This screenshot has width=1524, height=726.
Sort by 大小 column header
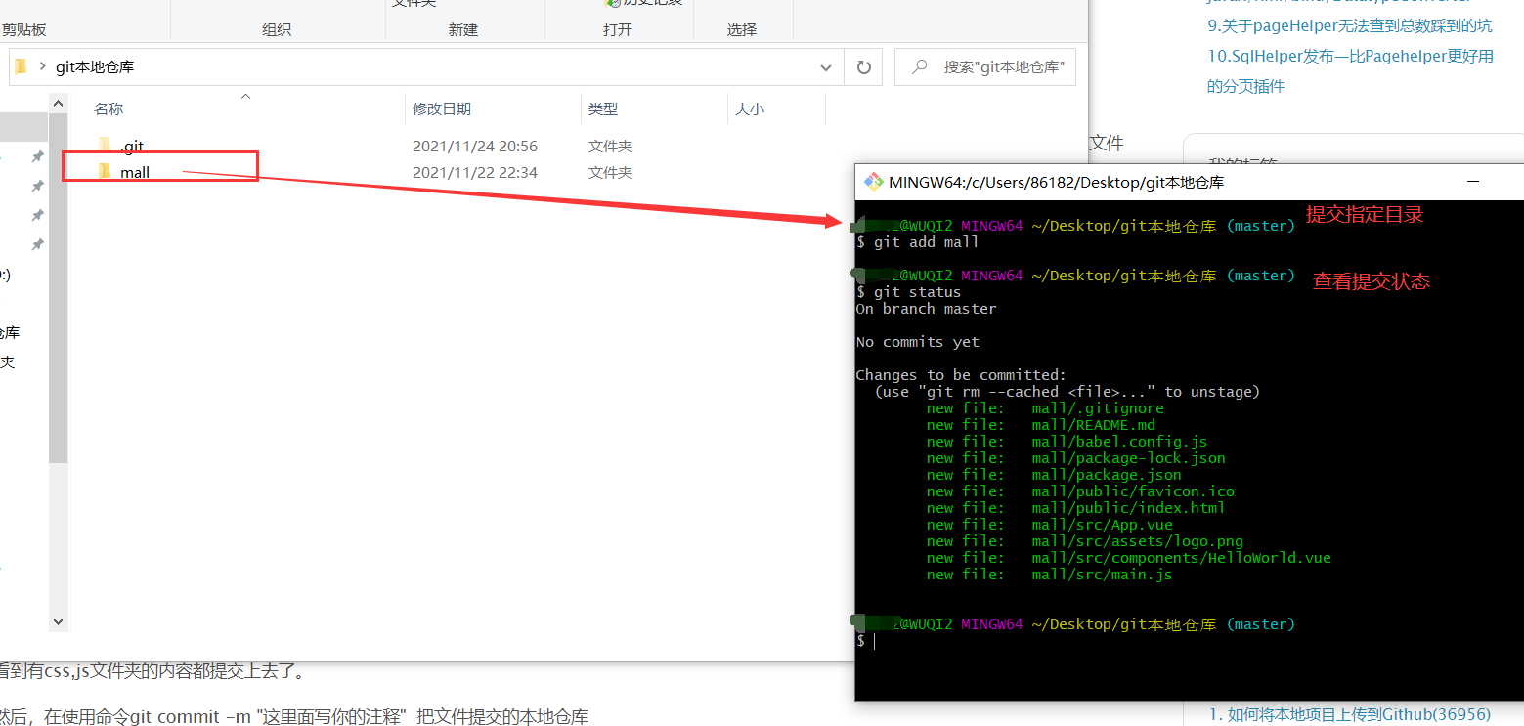click(750, 109)
